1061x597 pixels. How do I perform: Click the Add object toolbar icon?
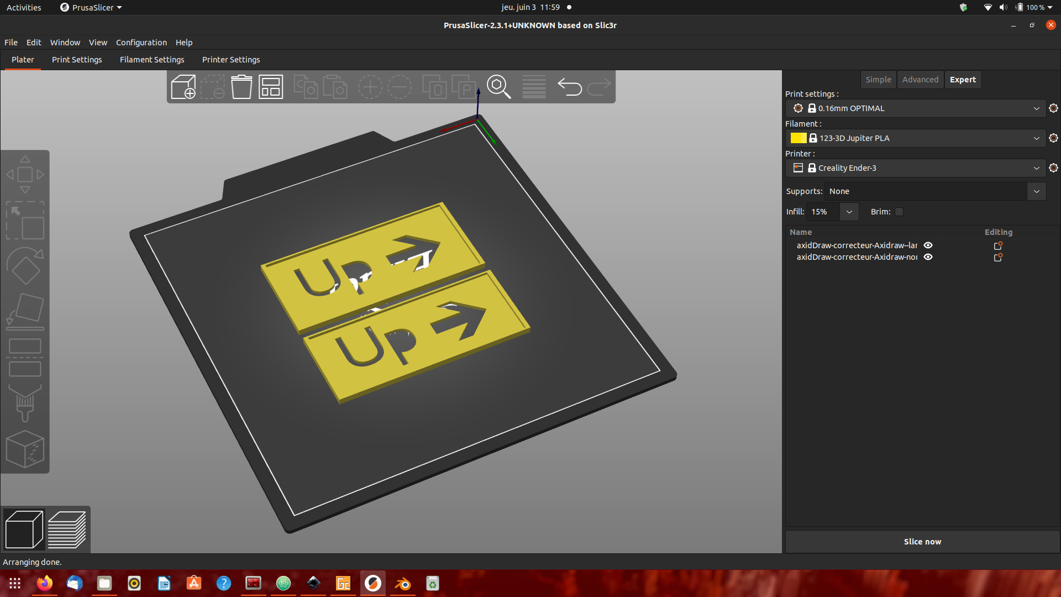tap(183, 87)
